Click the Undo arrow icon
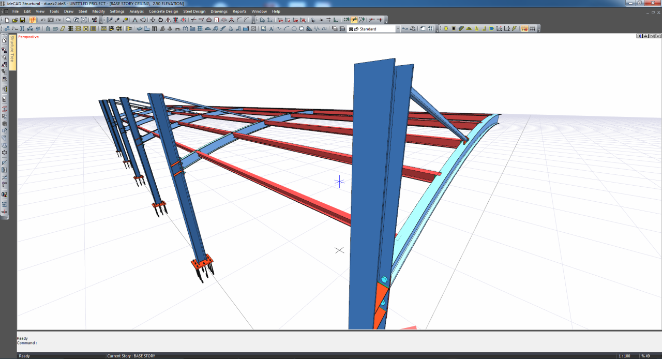662x359 pixels. (43, 20)
